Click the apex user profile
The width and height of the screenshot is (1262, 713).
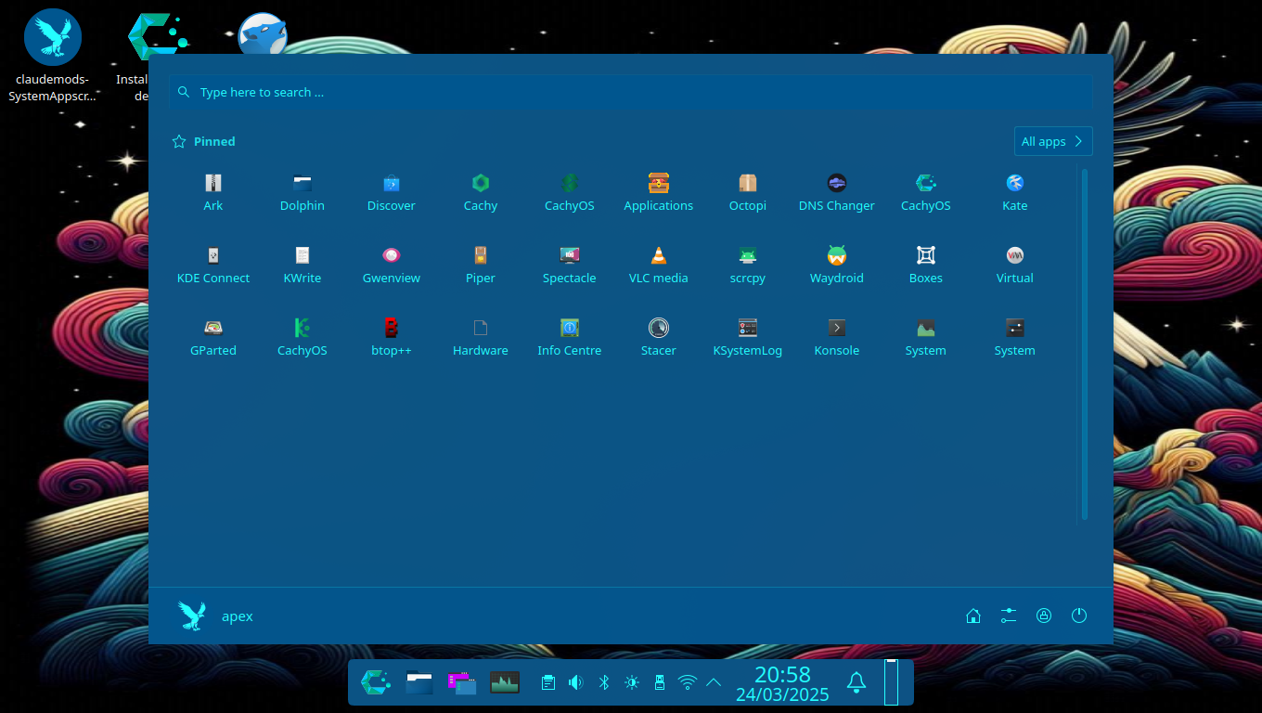(215, 616)
